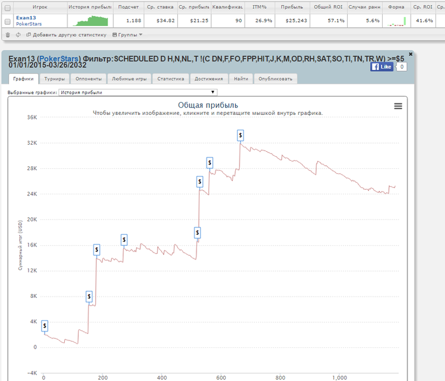Sort by the Подсчет column header

128,7
